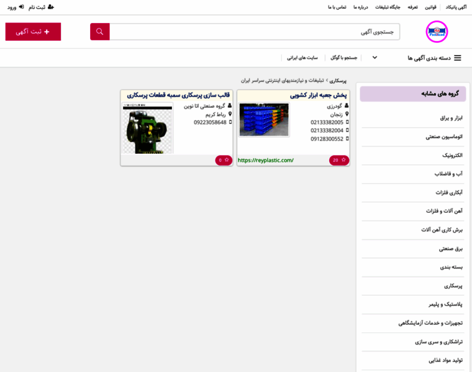Click the login (ورود) icon link
The width and height of the screenshot is (472, 372).
pyautogui.click(x=21, y=7)
